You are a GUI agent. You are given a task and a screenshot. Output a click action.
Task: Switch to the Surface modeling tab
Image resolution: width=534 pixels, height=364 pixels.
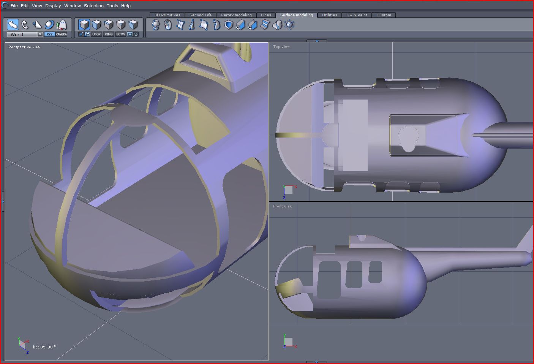point(297,15)
